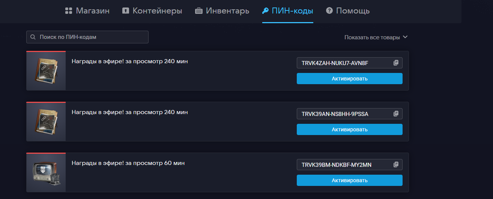Open the Магазин tab
Image resolution: width=493 pixels, height=199 pixels.
point(92,11)
